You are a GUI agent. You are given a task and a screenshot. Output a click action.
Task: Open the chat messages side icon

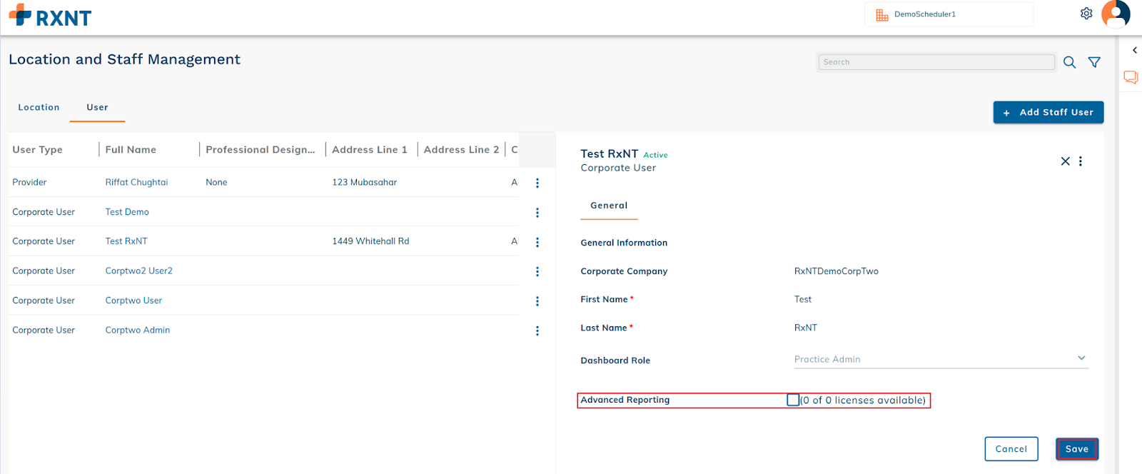click(1131, 77)
